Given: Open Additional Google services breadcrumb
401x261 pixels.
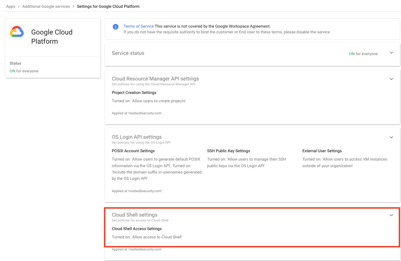Looking at the screenshot, I should click(46, 6).
